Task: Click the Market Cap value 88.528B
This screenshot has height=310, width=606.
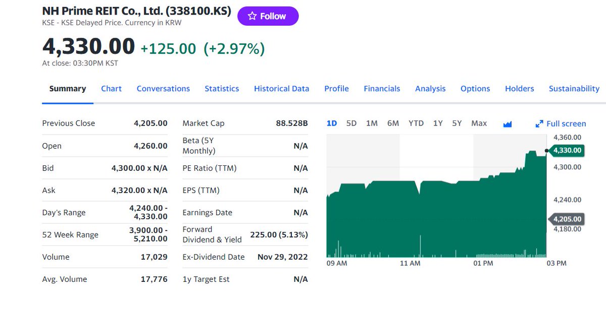Action: pyautogui.click(x=292, y=123)
